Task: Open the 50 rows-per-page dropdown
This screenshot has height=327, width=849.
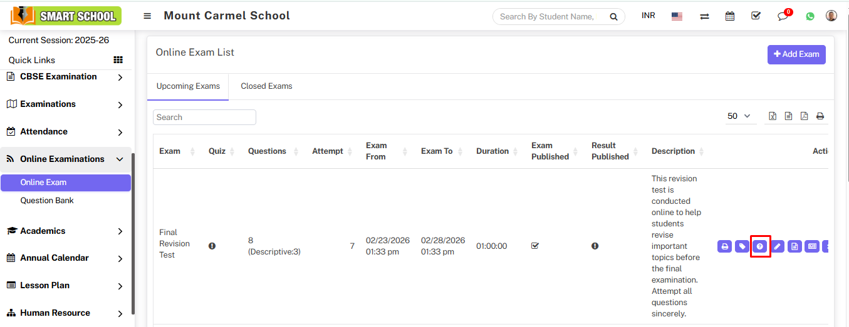Action: pyautogui.click(x=739, y=116)
